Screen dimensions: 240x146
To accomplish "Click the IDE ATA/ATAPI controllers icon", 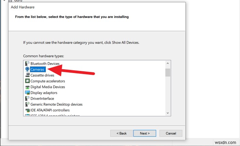I will point(27,110).
